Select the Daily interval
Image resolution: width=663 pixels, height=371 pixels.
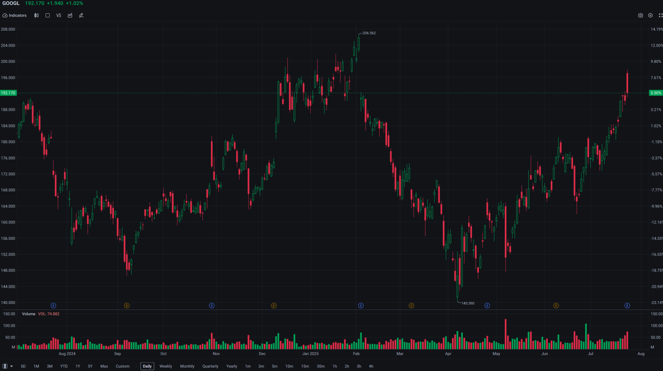(x=147, y=366)
